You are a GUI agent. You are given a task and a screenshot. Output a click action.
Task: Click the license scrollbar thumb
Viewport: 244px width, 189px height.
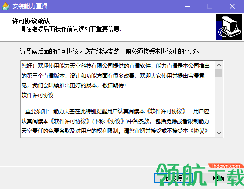(x=219, y=73)
